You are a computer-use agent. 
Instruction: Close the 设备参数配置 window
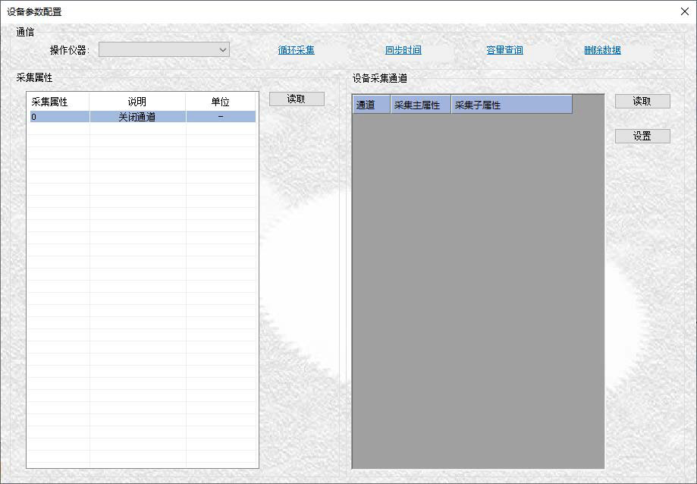tap(685, 11)
